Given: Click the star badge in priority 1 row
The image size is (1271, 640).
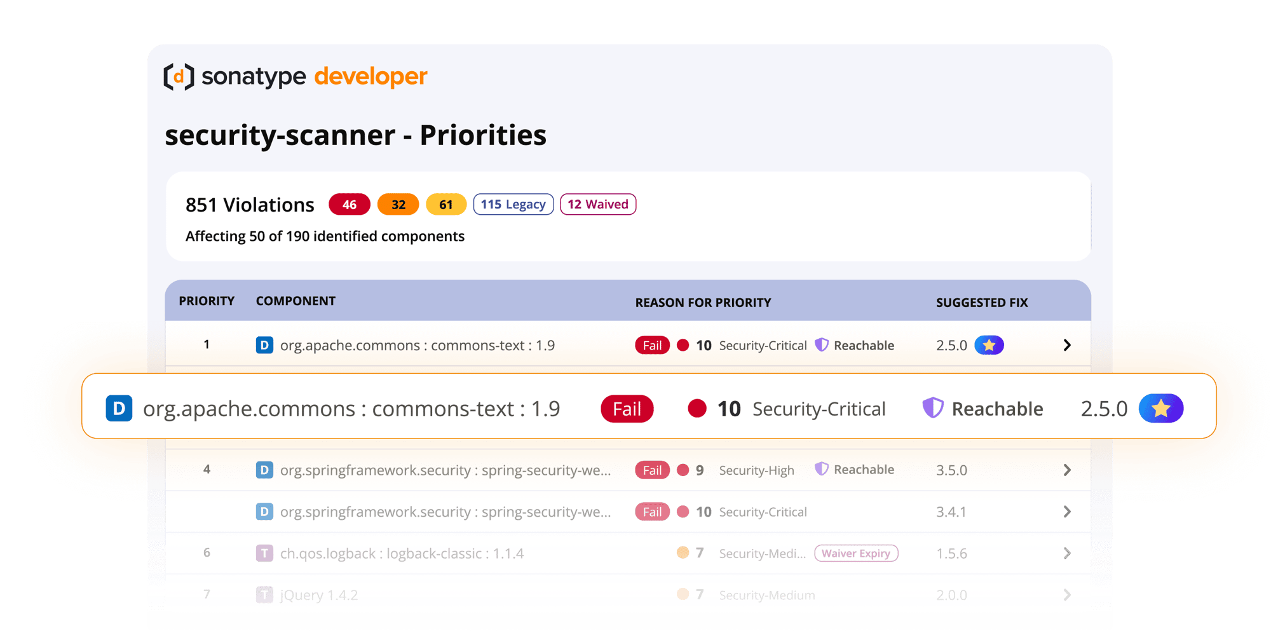Looking at the screenshot, I should click(x=989, y=345).
